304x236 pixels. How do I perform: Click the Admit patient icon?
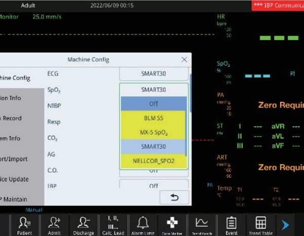pyautogui.click(x=54, y=224)
